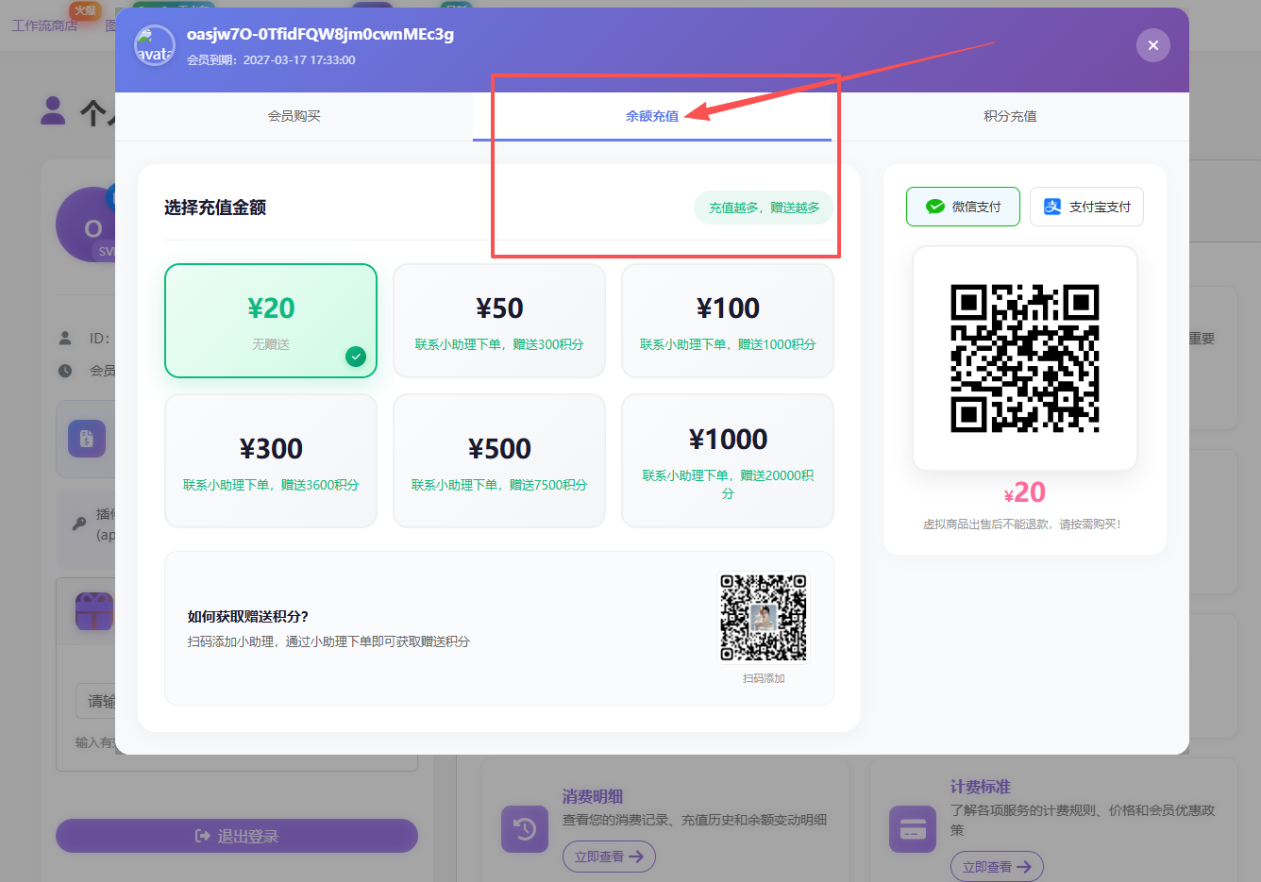1261x882 pixels.
Task: Select the ¥50 recharge amount
Action: point(498,321)
